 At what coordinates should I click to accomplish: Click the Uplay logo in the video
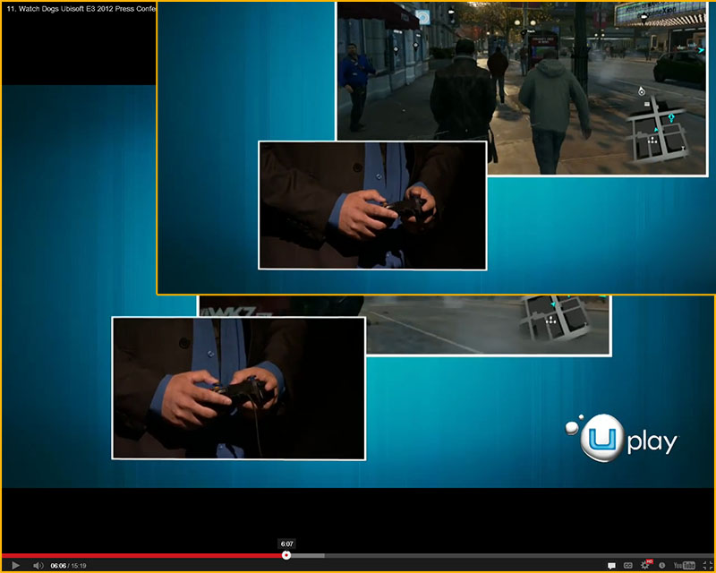(x=622, y=438)
